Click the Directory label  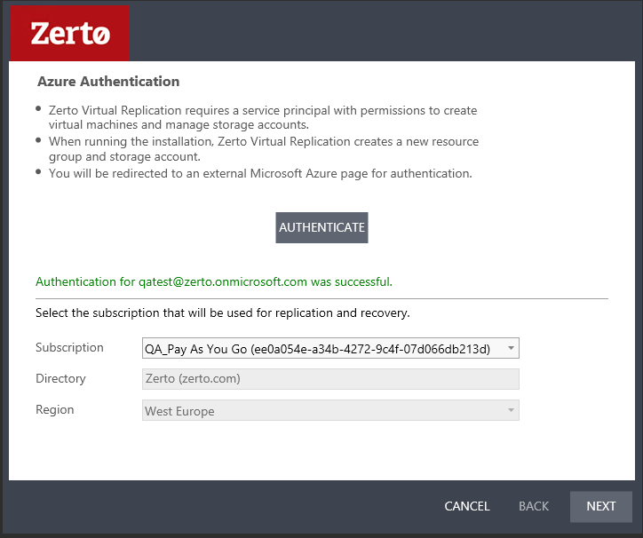60,378
